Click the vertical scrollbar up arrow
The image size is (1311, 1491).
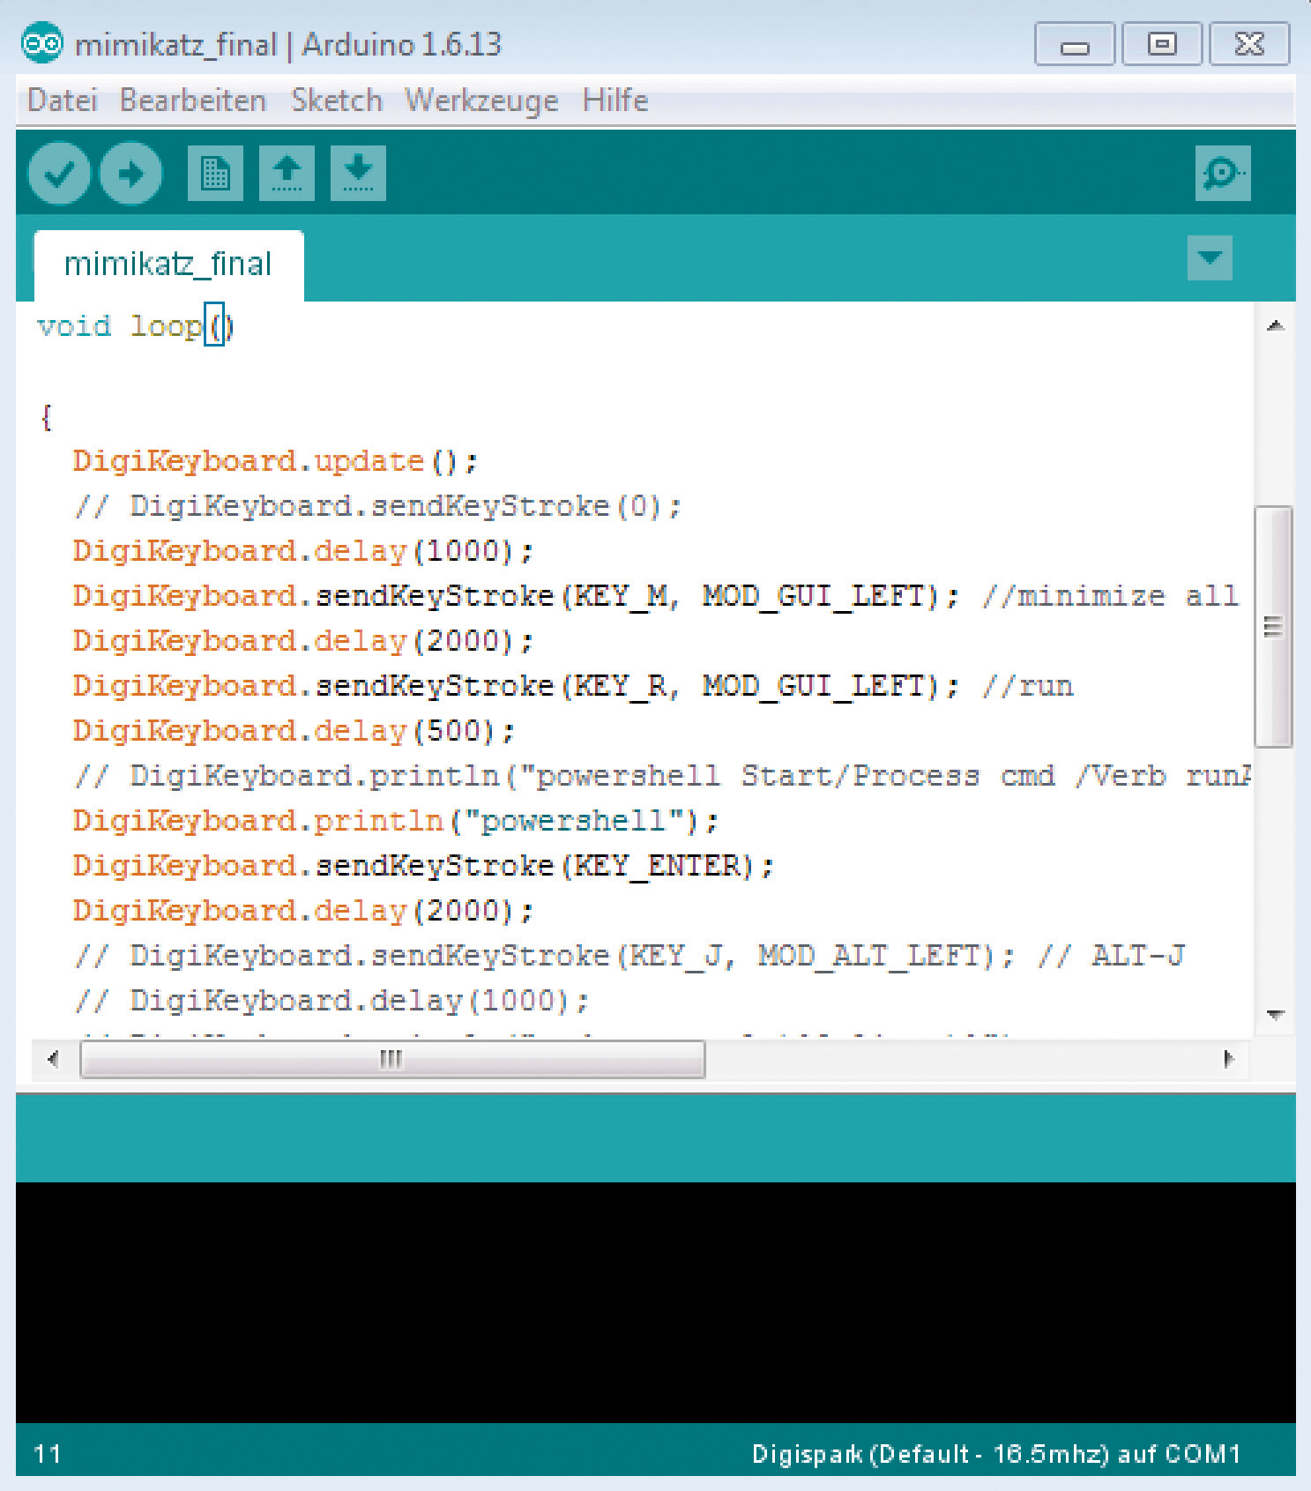tap(1275, 325)
